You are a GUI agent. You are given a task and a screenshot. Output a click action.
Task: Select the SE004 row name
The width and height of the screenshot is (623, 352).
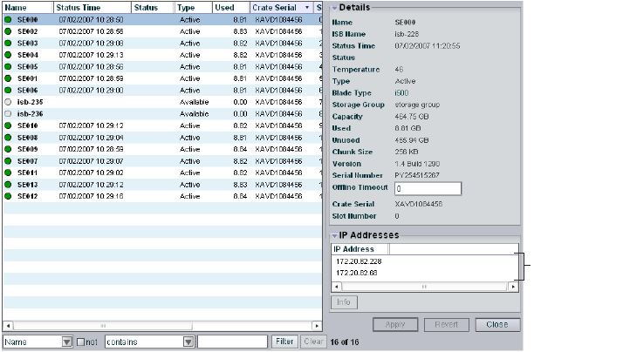28,55
